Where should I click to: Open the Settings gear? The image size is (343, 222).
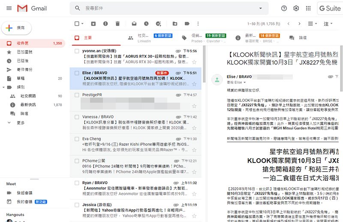(x=296, y=8)
